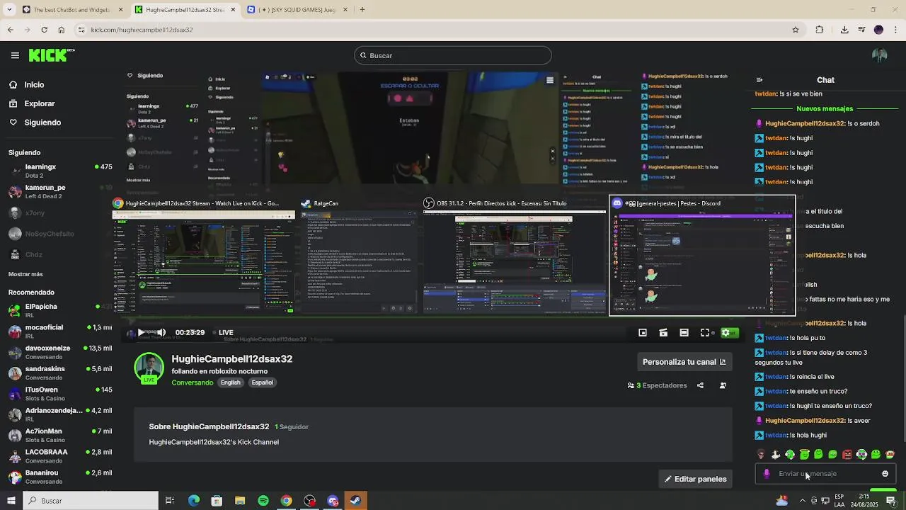Viewport: 906px width, 510px height.
Task: Insert the afro face emote
Action: click(761, 455)
